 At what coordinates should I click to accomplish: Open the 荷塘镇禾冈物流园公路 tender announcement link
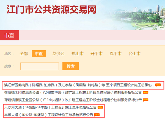point(73,92)
